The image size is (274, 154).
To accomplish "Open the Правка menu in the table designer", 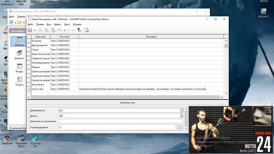I will click(40, 24).
